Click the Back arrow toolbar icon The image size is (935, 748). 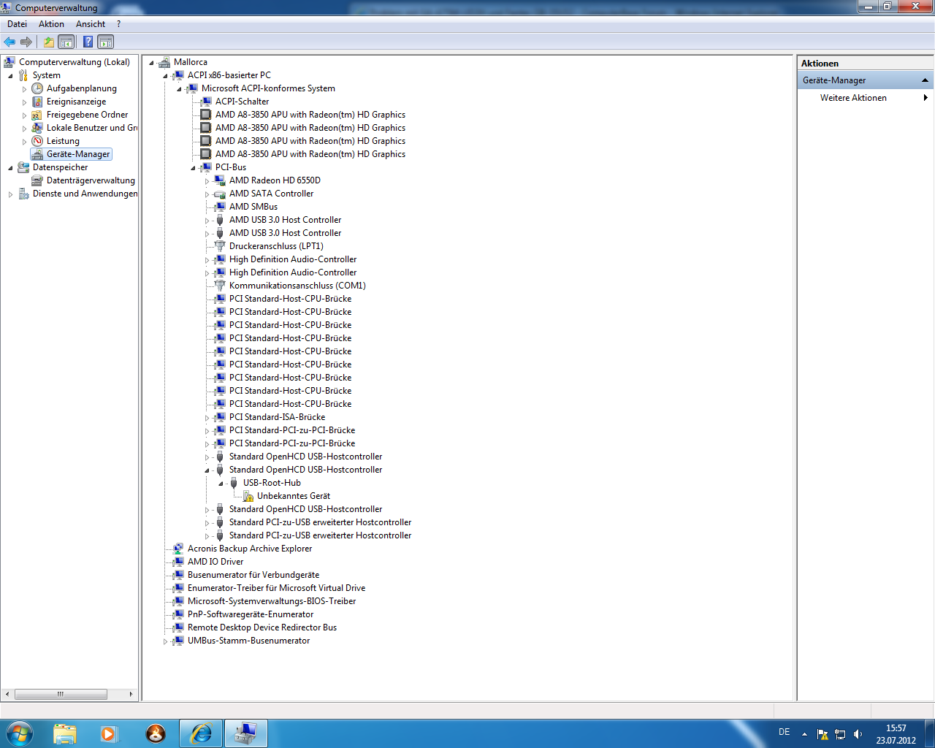point(9,42)
